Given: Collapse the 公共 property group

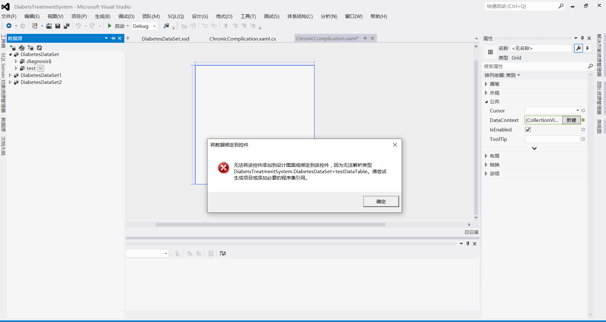Looking at the screenshot, I should pos(486,102).
